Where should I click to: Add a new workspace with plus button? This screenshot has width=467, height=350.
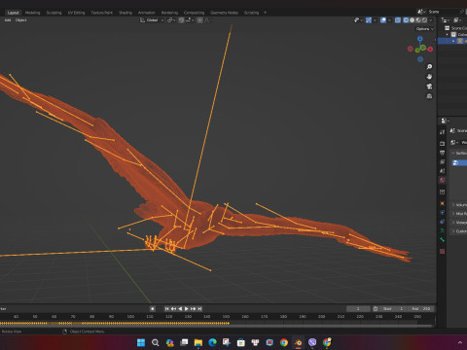(266, 13)
